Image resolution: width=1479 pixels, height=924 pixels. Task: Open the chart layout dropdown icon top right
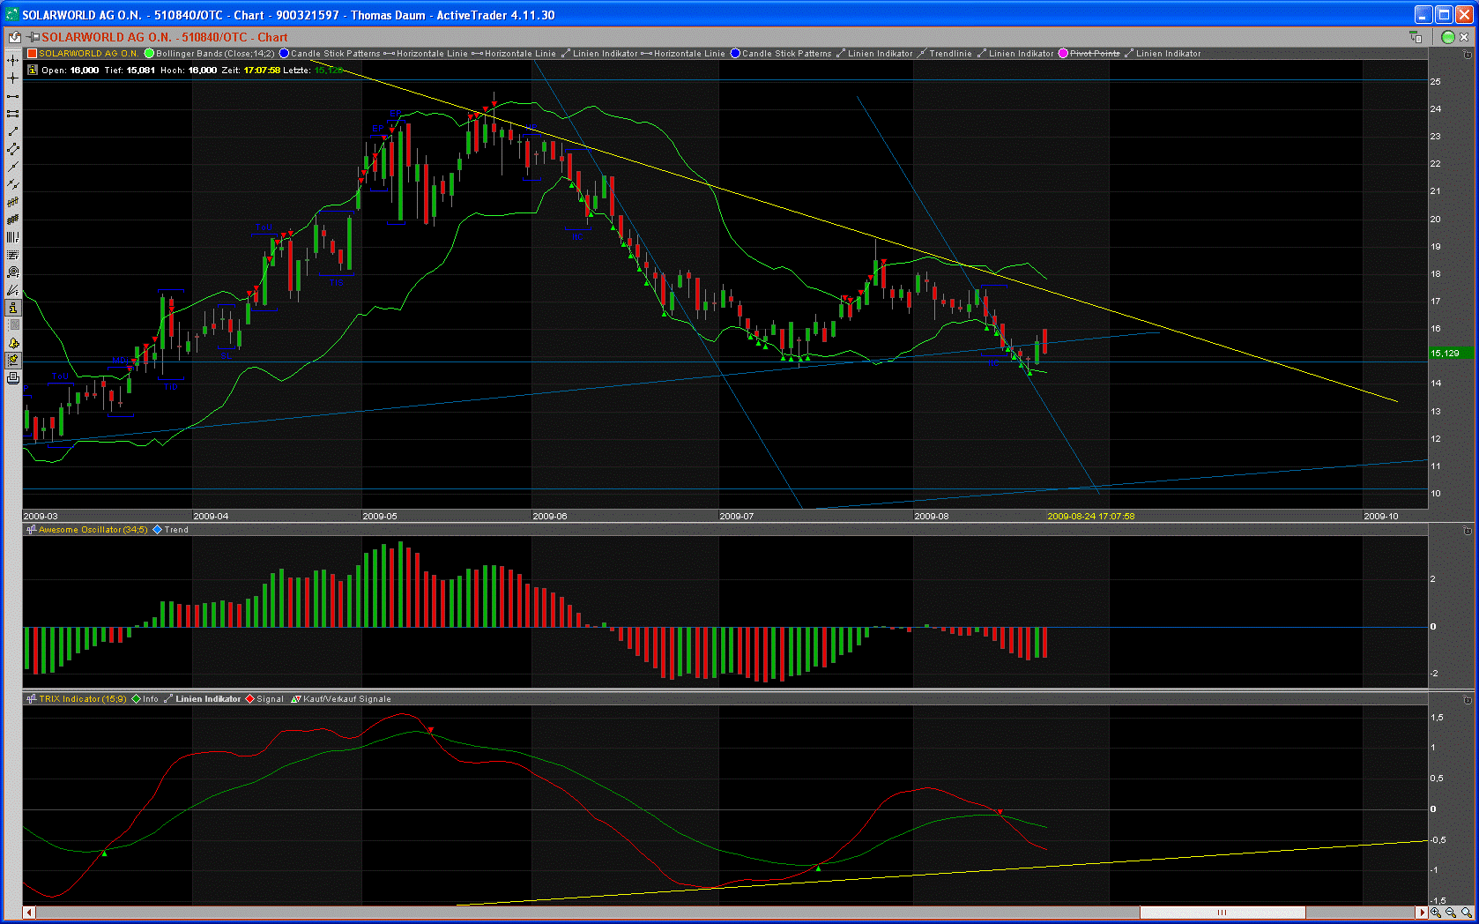pyautogui.click(x=1416, y=37)
